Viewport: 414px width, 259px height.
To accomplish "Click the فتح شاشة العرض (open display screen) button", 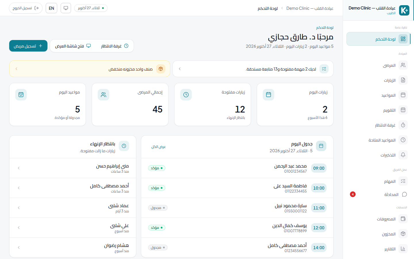I will click(x=73, y=46).
